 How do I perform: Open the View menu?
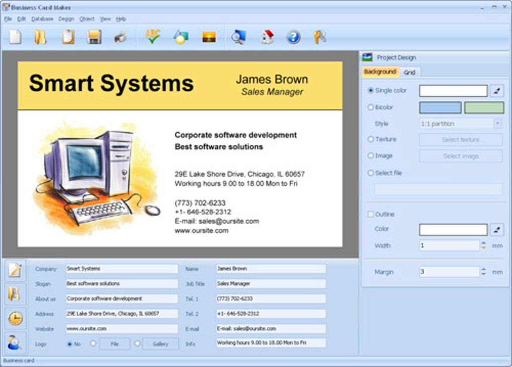point(105,19)
